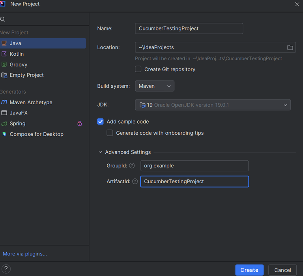The width and height of the screenshot is (303, 276).
Task: Cancel the New Project dialog
Action: pos(282,270)
